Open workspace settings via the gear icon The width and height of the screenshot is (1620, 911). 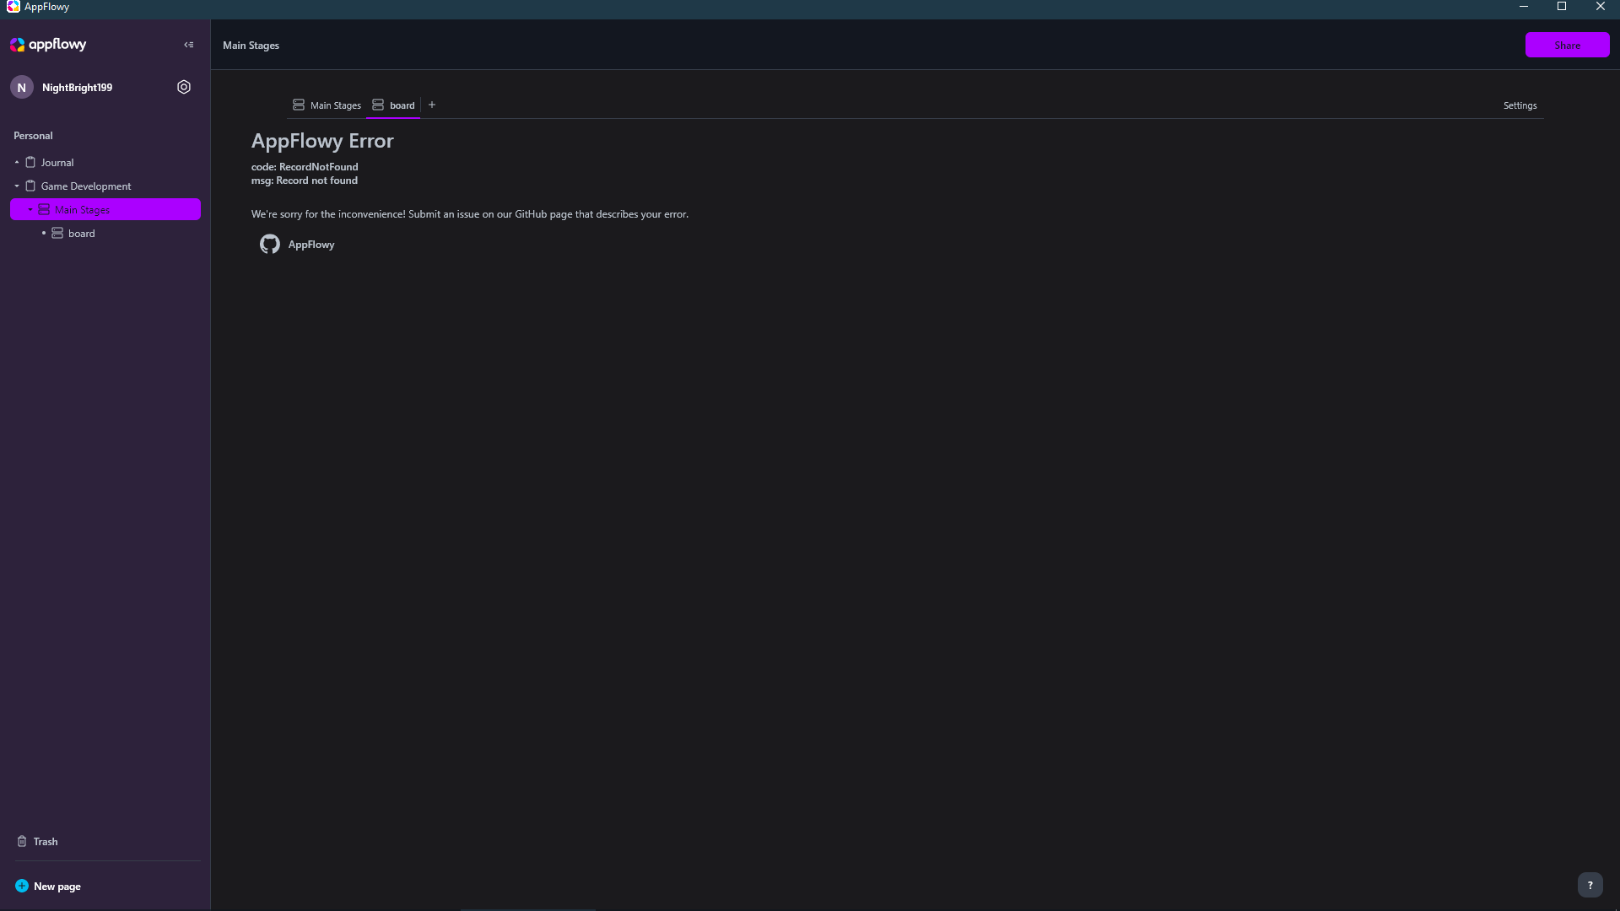pos(184,86)
